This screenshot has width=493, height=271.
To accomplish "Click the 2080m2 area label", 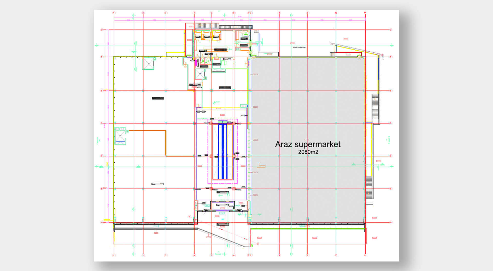I will coord(308,152).
